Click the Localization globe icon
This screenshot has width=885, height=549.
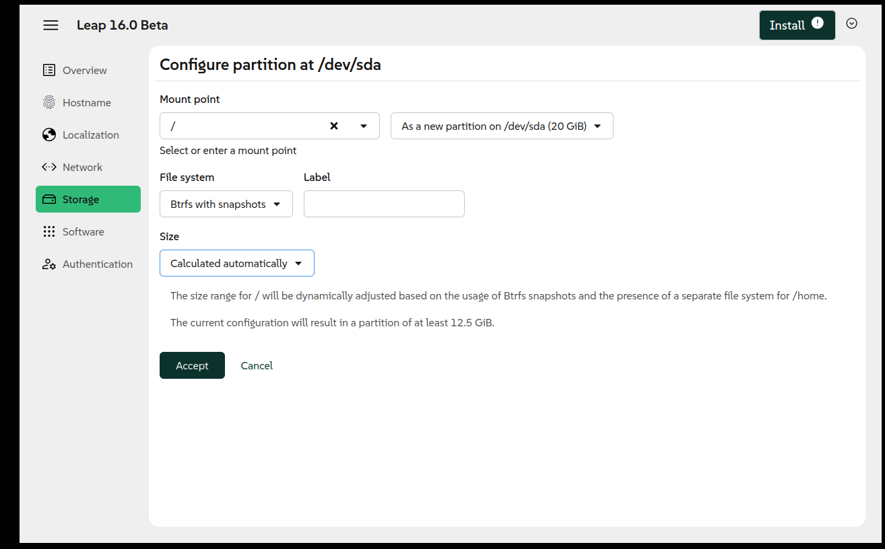point(49,135)
